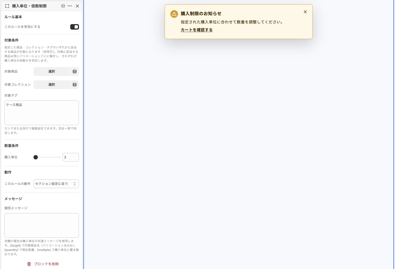Click the warning icon in the notice
This screenshot has width=395, height=269.
coord(174,14)
